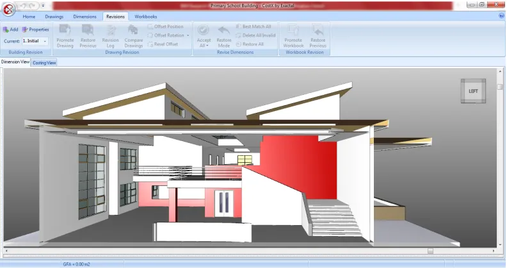Add a new building revision
Image resolution: width=507 pixels, height=268 pixels.
[x=10, y=29]
